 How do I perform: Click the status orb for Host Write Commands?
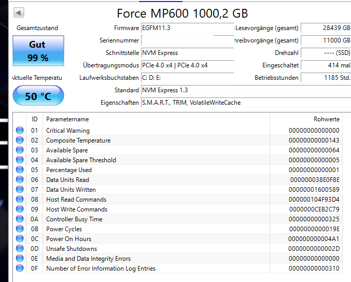(x=20, y=209)
